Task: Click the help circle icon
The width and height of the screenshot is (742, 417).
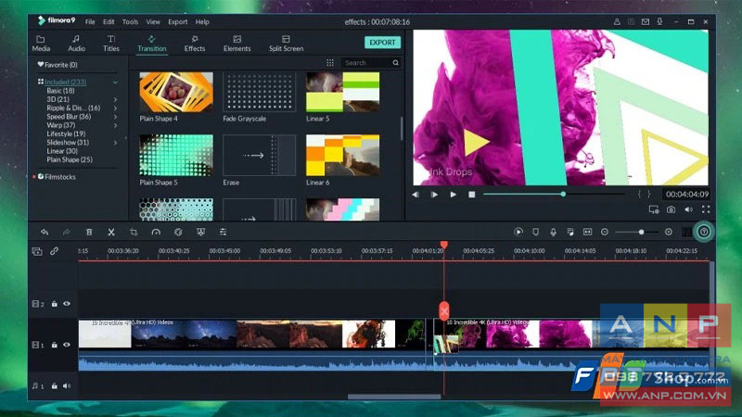Action: click(x=704, y=233)
